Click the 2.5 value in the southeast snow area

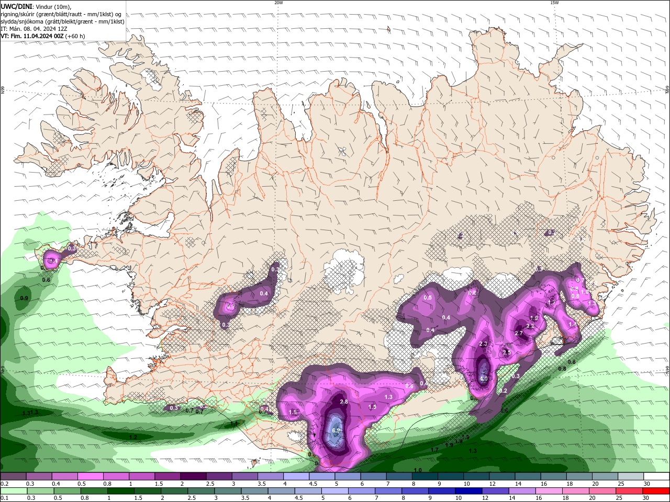tap(507, 352)
